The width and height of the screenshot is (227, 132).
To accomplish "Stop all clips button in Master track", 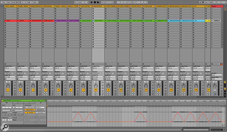I will click(212, 64).
